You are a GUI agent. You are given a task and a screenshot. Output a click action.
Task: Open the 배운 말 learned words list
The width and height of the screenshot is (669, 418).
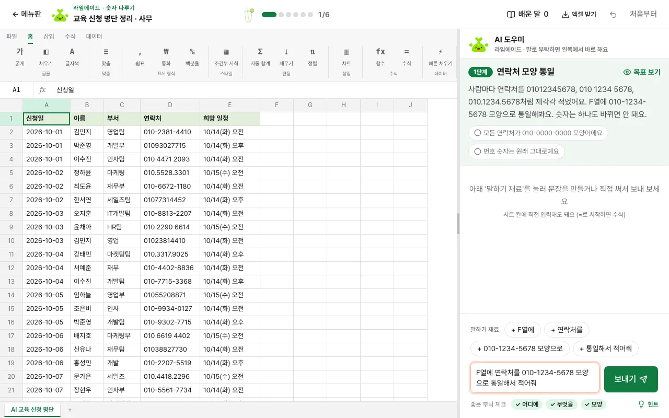[528, 15]
